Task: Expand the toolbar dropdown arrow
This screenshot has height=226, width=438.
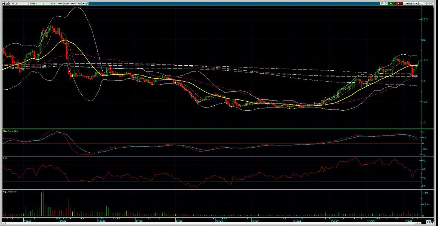Action: pyautogui.click(x=83, y=3)
